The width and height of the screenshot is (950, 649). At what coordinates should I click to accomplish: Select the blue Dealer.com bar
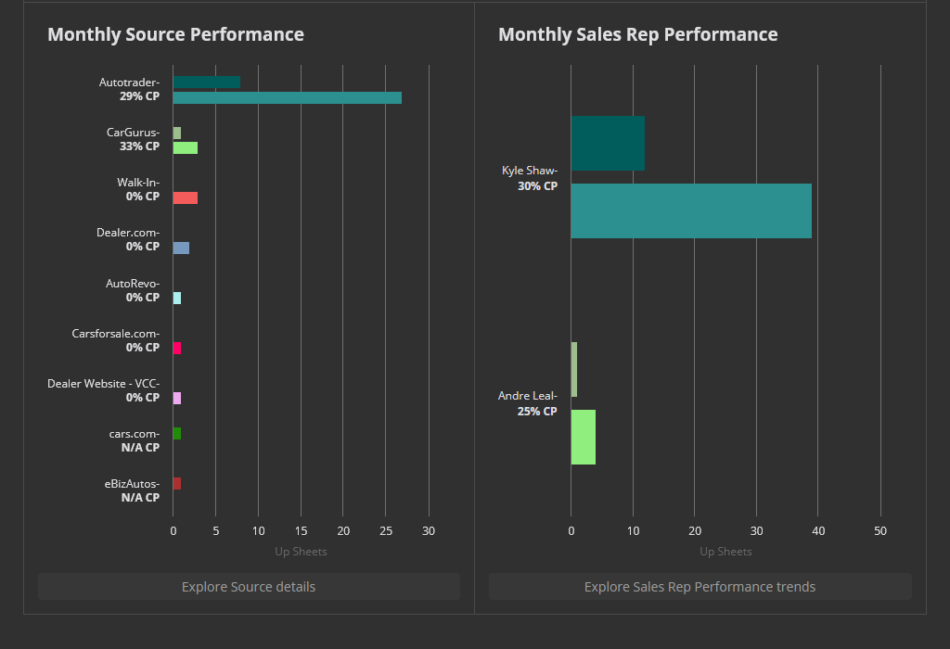tap(181, 248)
